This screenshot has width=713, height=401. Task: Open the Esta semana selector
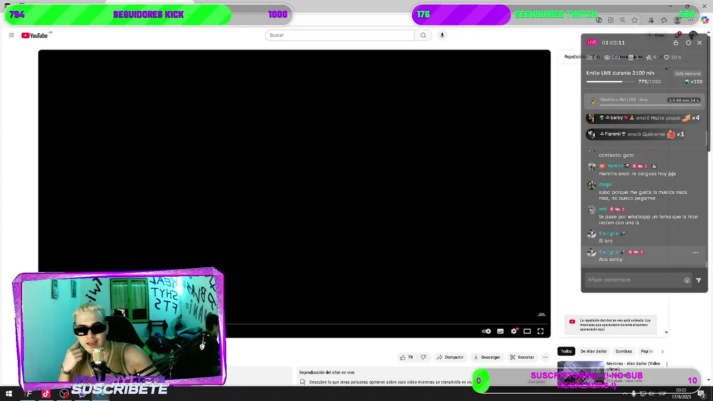(687, 74)
